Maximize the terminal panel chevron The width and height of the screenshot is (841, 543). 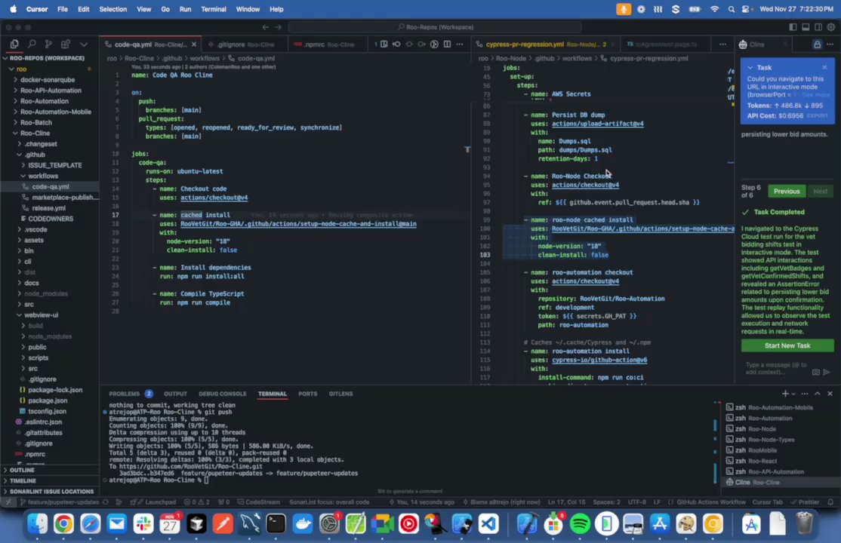point(818,394)
